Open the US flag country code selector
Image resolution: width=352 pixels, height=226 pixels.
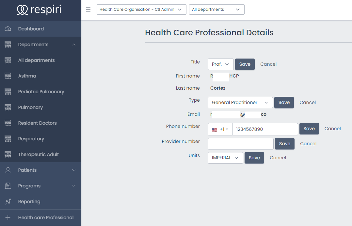pos(220,129)
